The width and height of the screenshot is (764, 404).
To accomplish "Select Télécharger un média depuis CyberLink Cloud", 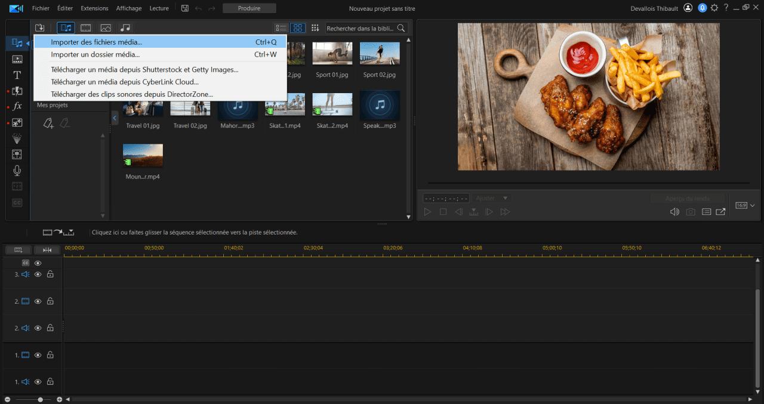I will click(125, 82).
